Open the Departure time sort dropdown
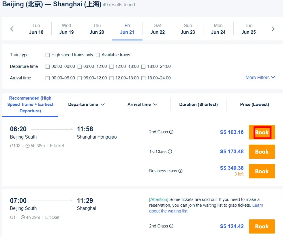This screenshot has height=237, width=283. (x=86, y=104)
